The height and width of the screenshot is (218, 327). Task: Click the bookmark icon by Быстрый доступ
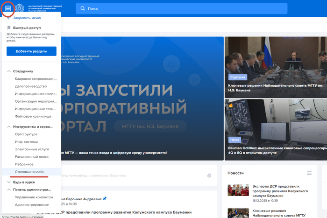[9, 28]
